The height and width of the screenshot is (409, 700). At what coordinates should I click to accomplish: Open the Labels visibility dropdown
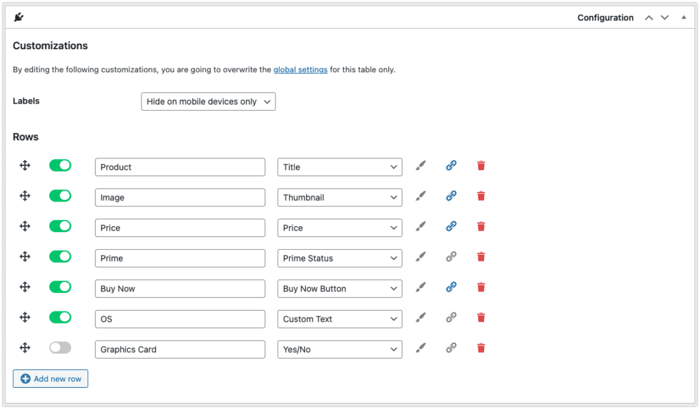click(x=208, y=102)
